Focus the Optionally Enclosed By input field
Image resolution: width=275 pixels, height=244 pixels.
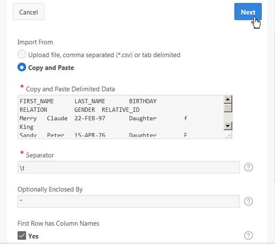tap(128, 202)
